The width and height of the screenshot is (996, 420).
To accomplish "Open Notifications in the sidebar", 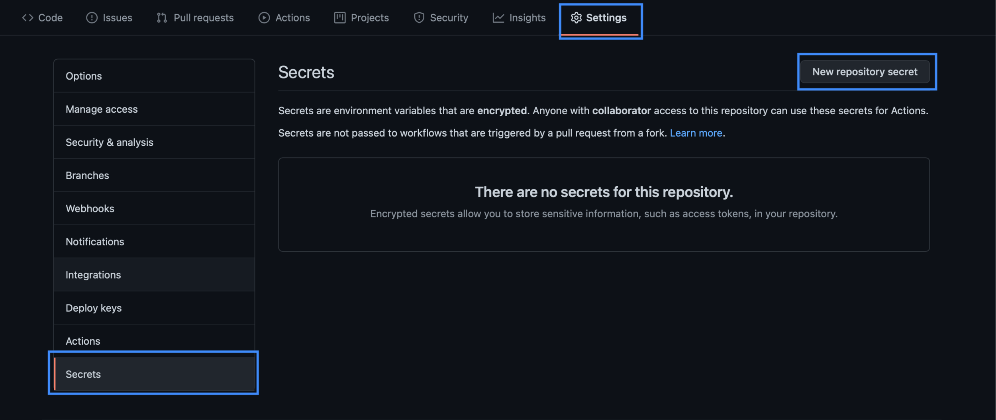I will 95,242.
